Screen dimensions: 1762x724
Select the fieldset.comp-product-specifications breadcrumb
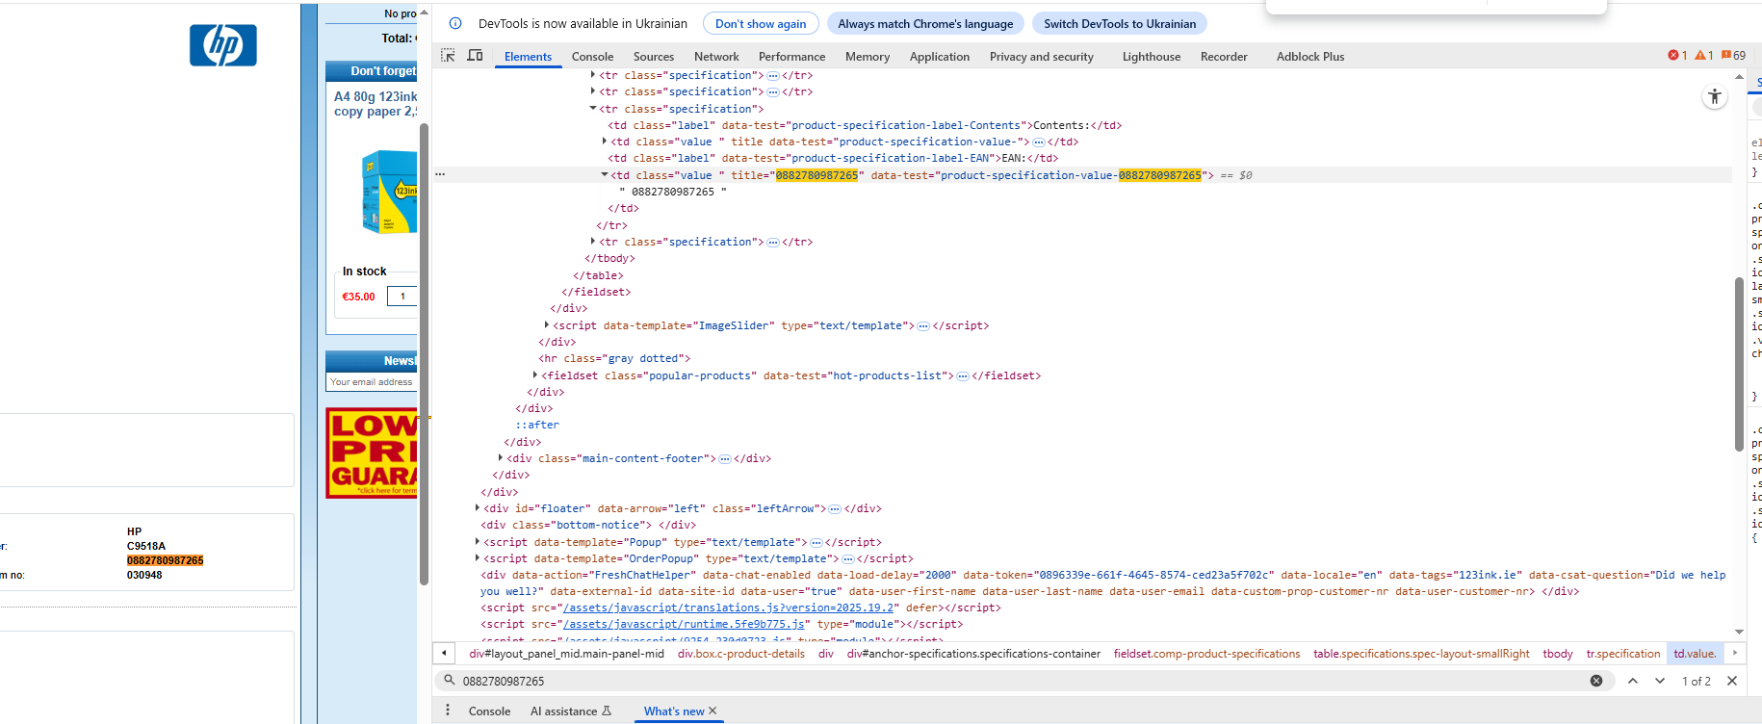pyautogui.click(x=1206, y=654)
